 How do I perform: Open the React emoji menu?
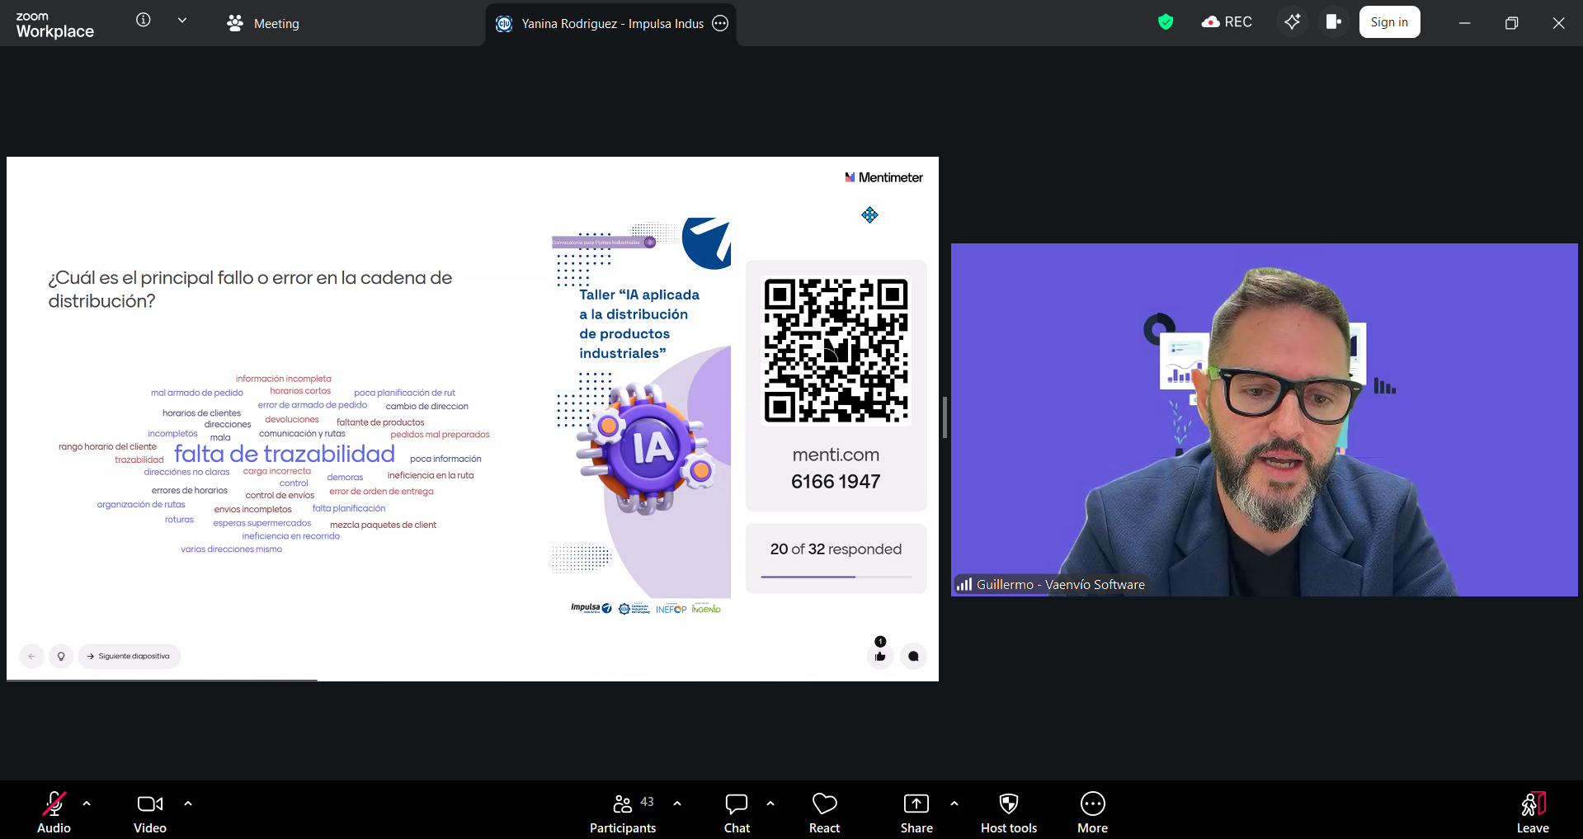[824, 813]
